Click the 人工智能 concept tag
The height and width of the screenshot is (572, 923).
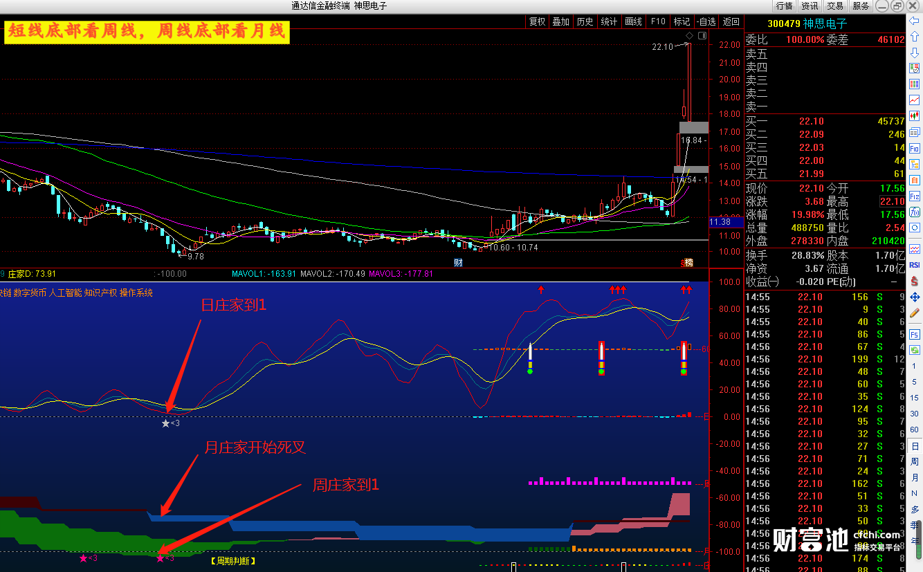[x=65, y=293]
